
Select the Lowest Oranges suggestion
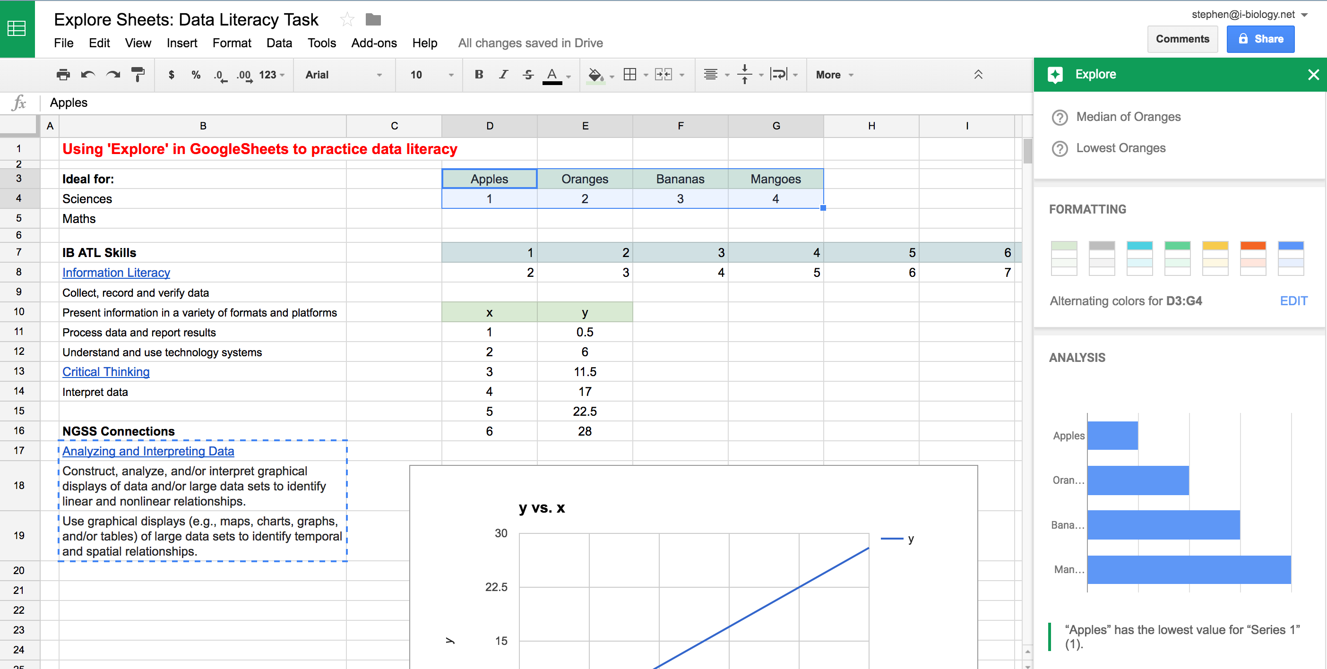(1120, 149)
